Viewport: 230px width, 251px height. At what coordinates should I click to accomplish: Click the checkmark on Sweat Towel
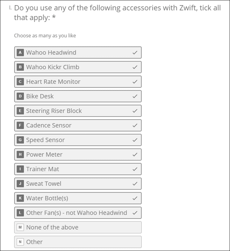point(135,184)
